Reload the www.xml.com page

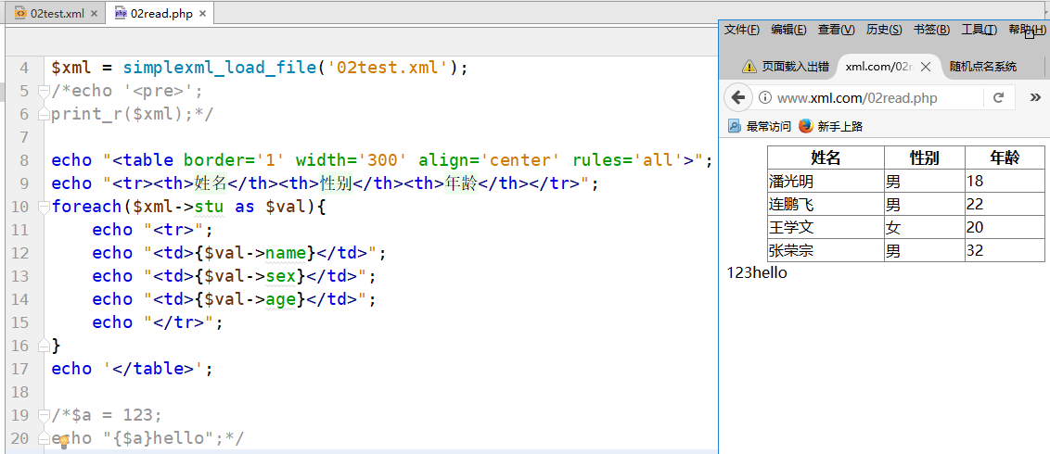click(x=998, y=98)
